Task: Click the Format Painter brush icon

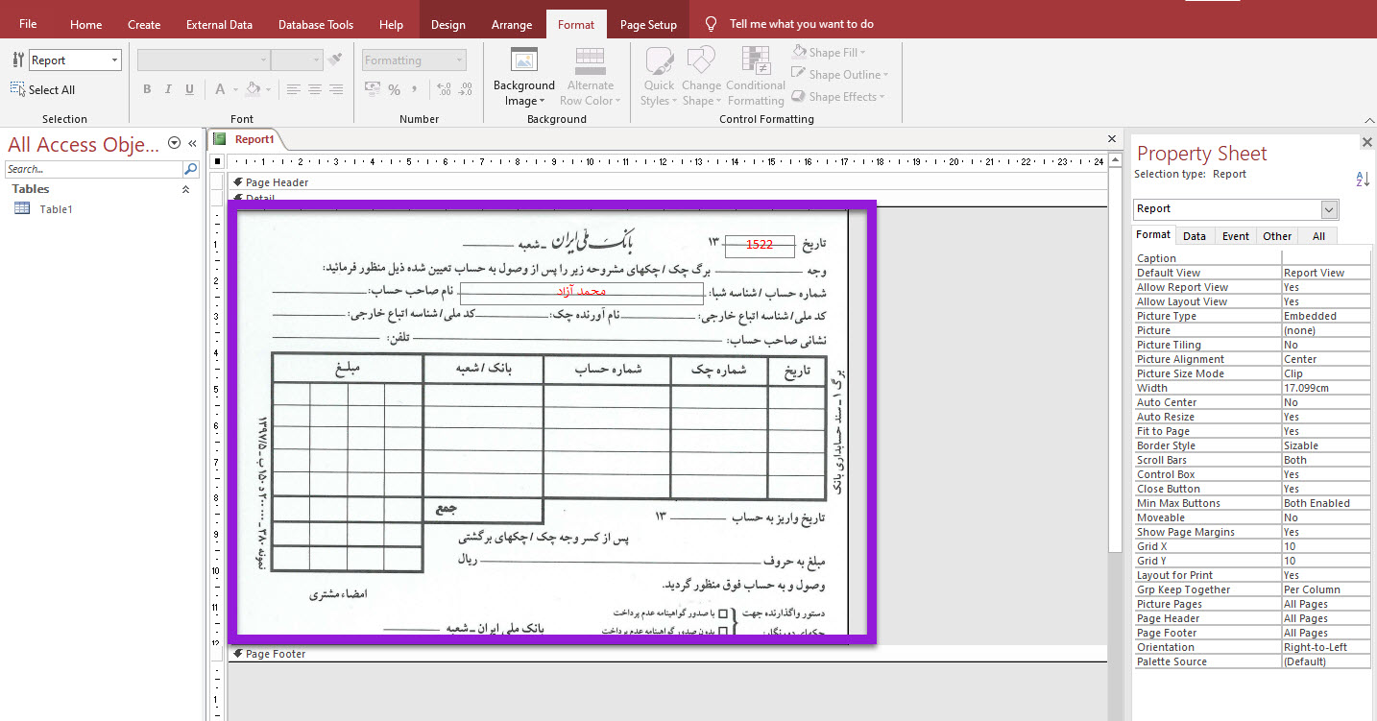Action: [x=334, y=60]
